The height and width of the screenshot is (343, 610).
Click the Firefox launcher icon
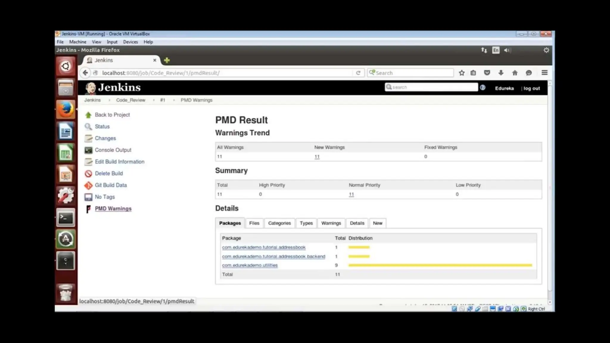(66, 109)
